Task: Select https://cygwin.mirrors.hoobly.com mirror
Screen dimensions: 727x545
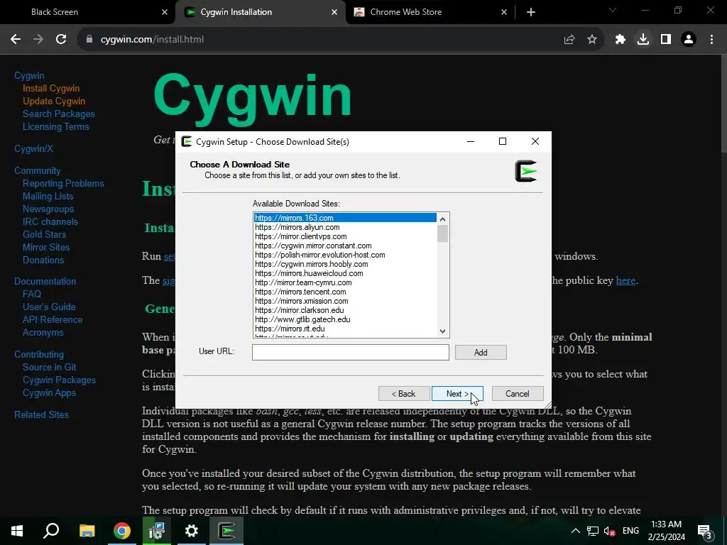Action: click(345, 264)
